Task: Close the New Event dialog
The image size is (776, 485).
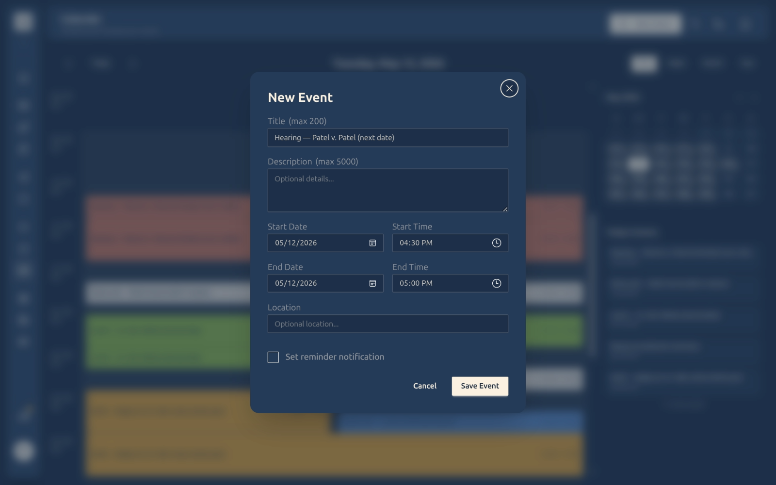Action: click(509, 88)
